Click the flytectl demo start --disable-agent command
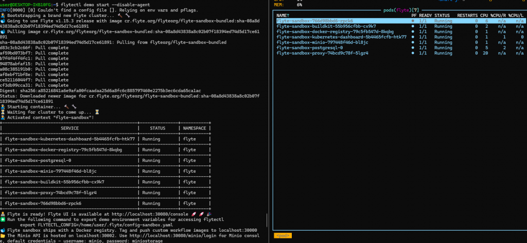Screen dimensions: 527x243 click(105, 5)
